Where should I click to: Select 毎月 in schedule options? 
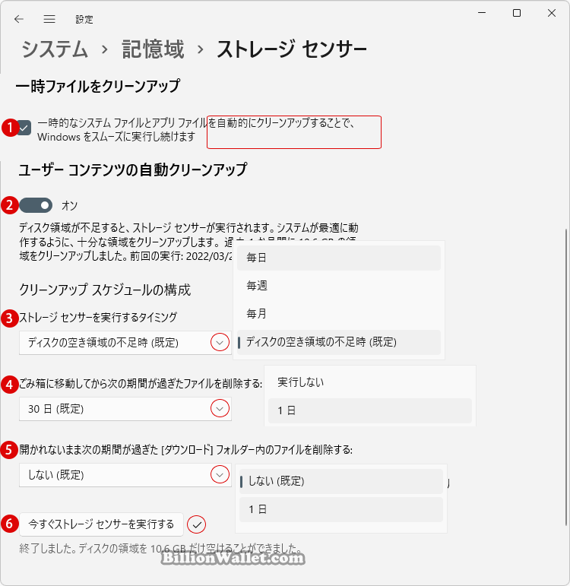[x=339, y=314]
